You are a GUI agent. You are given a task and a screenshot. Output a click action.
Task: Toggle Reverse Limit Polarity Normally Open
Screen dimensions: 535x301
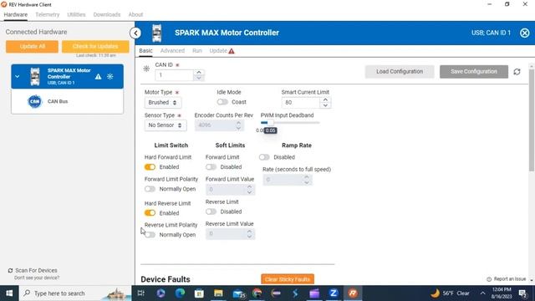pos(150,235)
